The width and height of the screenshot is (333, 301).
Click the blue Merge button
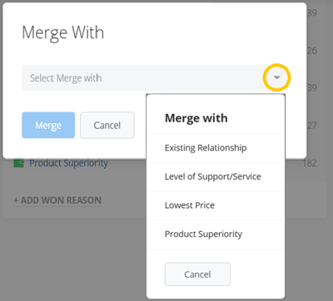click(x=48, y=125)
